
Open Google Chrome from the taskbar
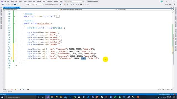52,97
